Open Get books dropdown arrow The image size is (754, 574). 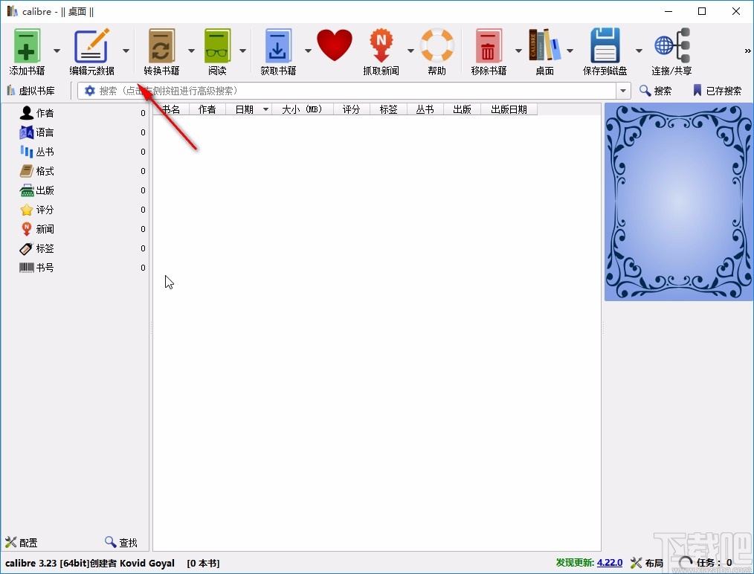309,51
